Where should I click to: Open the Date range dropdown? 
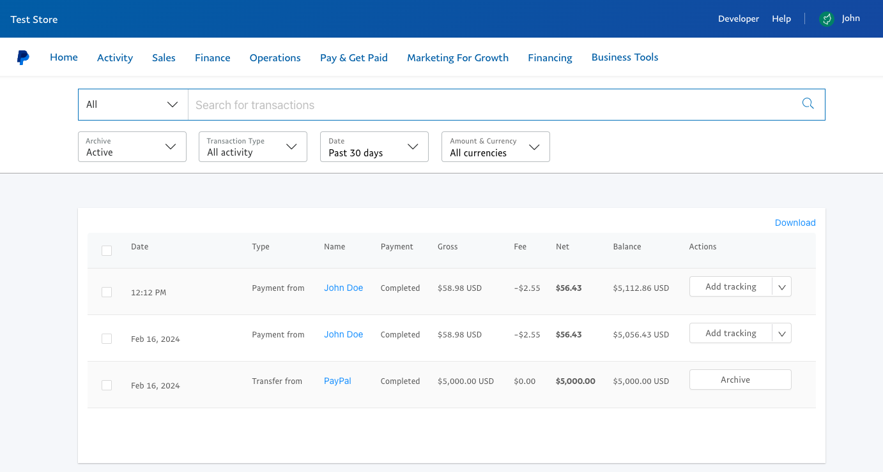374,147
